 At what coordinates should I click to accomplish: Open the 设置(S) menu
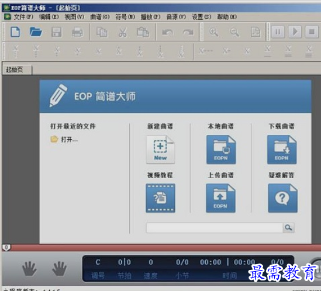tap(202, 17)
